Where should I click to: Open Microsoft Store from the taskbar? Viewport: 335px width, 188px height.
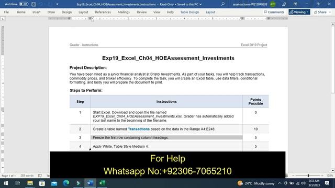[42, 183]
